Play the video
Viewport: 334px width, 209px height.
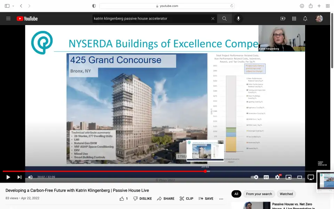click(x=8, y=177)
